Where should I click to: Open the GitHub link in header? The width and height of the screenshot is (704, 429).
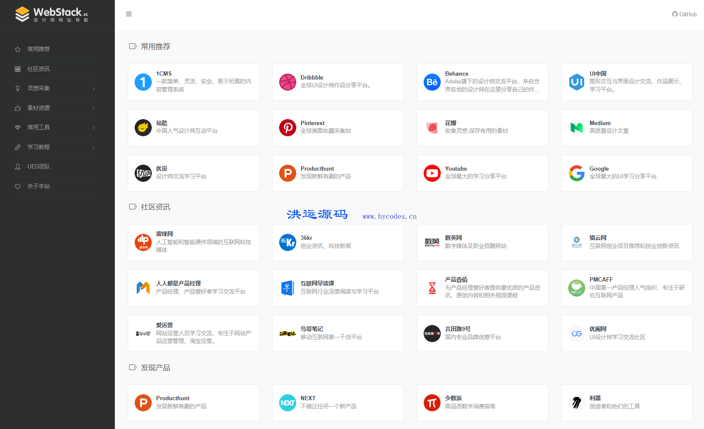click(684, 14)
